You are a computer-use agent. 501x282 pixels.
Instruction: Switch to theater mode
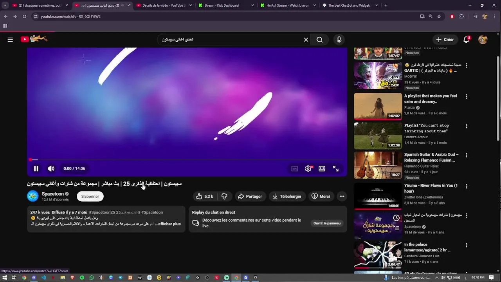click(322, 168)
